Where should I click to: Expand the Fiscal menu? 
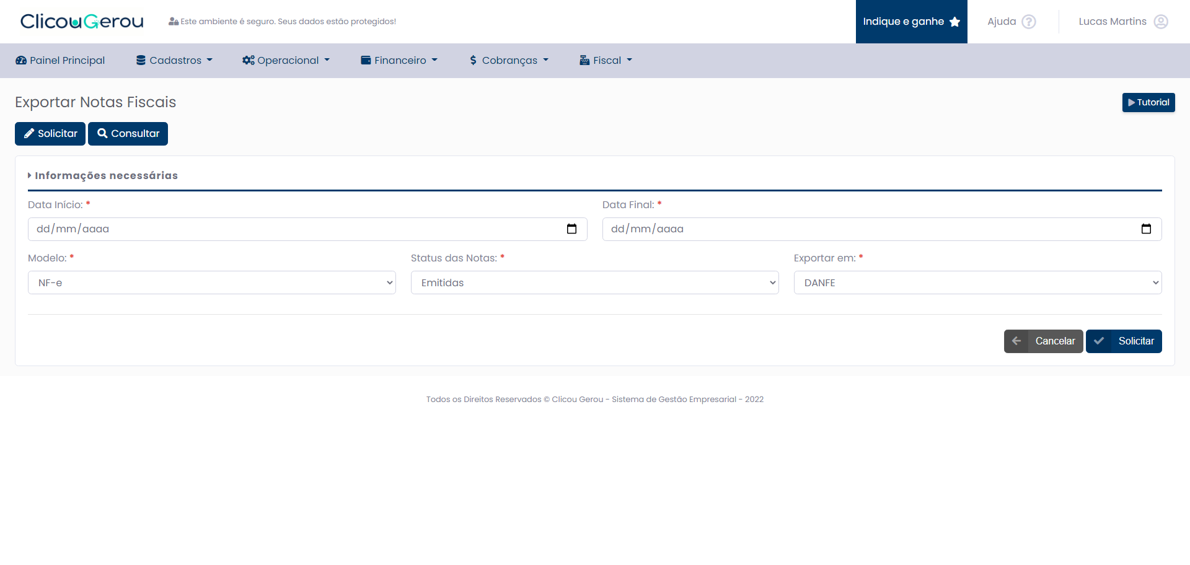point(606,61)
